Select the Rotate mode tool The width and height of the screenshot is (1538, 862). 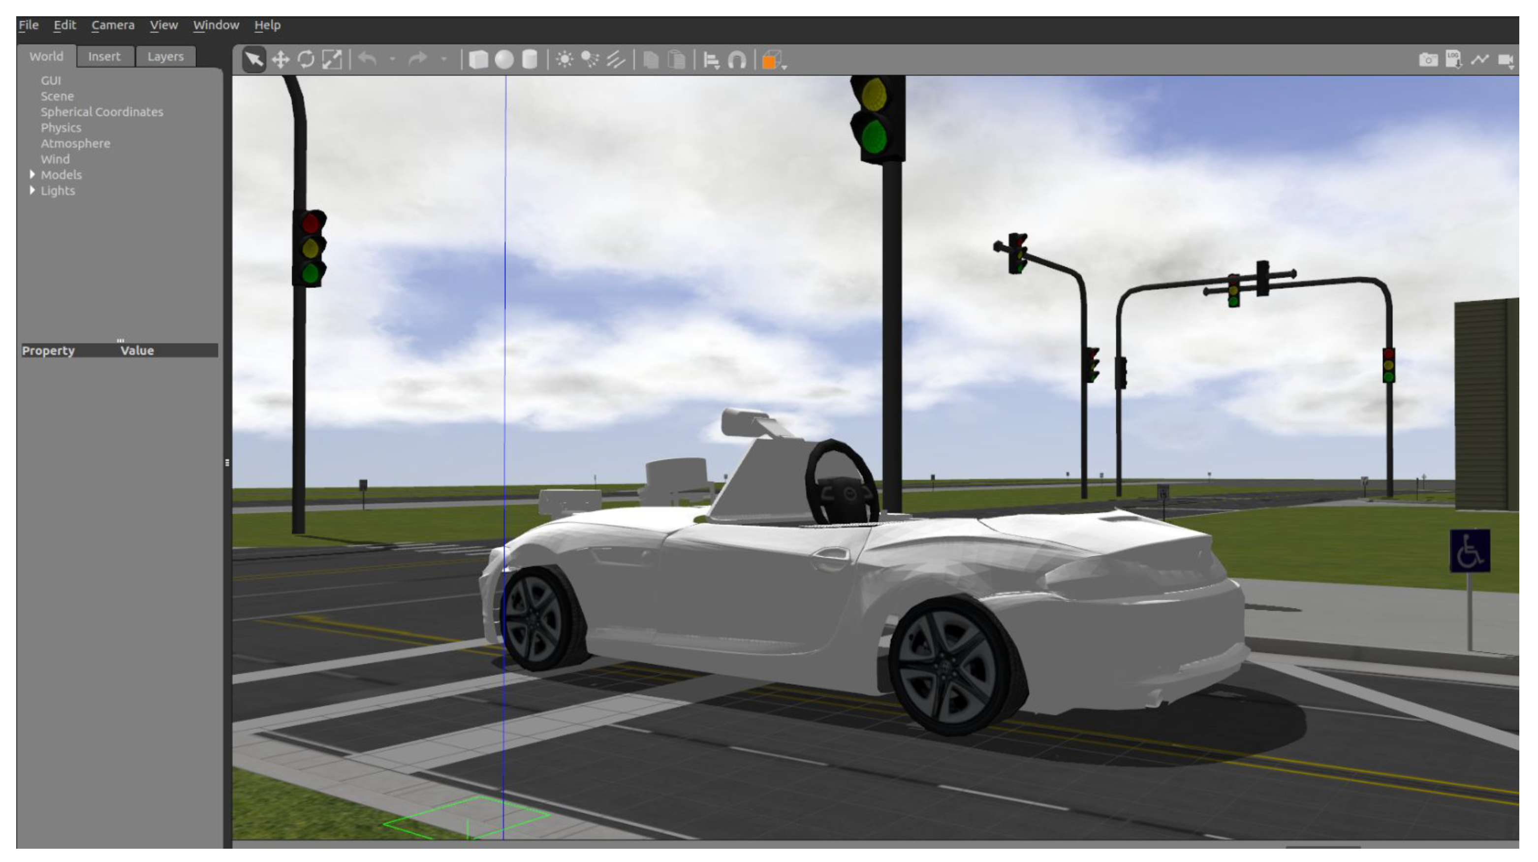306,60
